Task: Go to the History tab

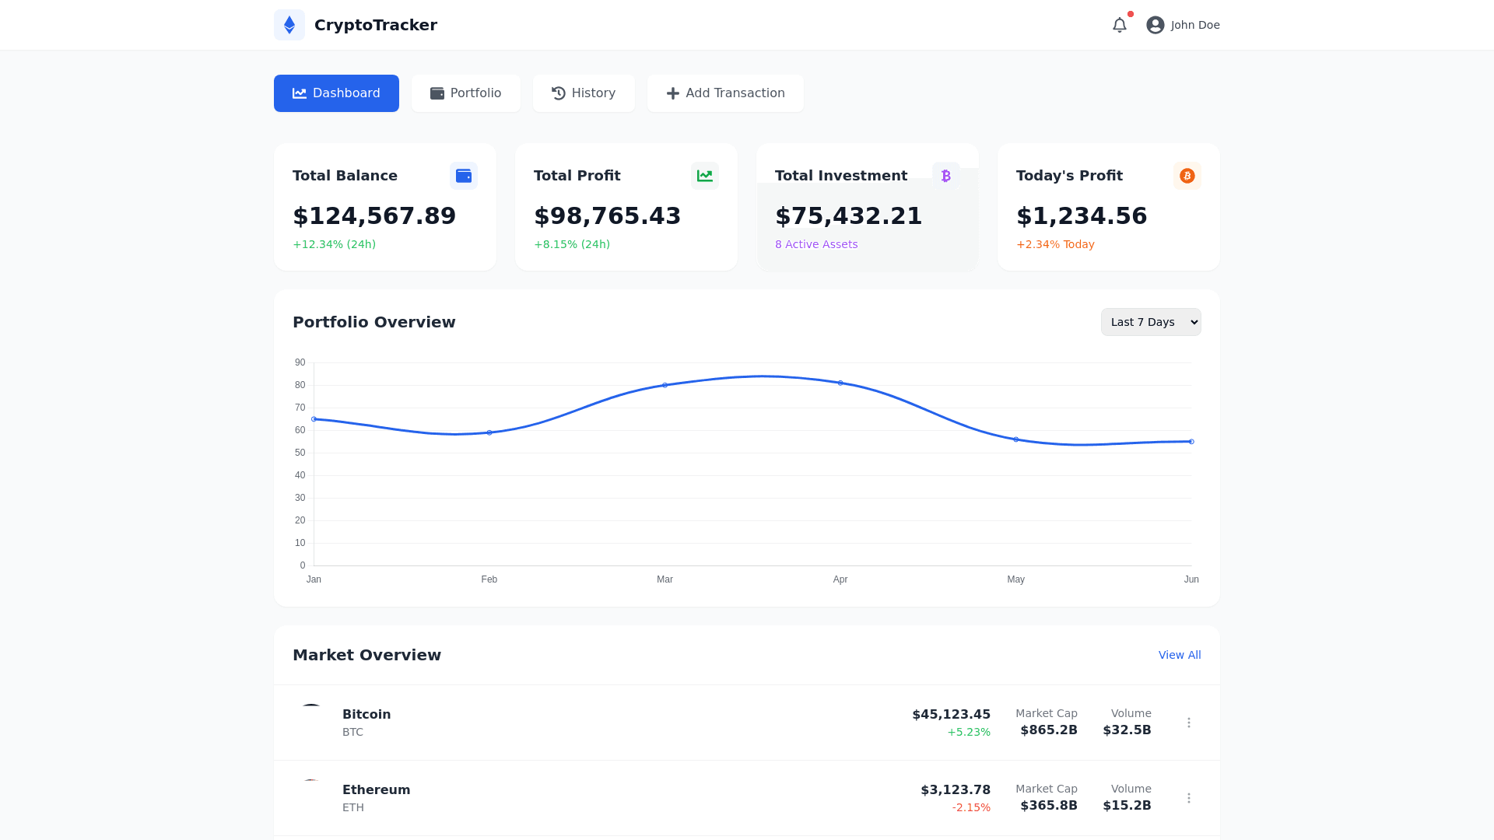Action: tap(584, 93)
